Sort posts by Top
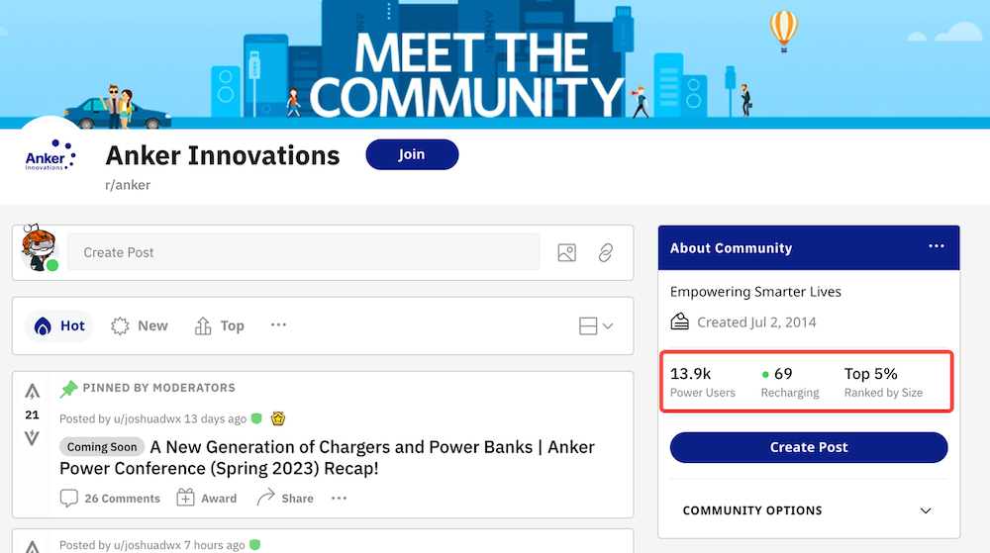Screen dimensions: 990x553 [x=219, y=326]
